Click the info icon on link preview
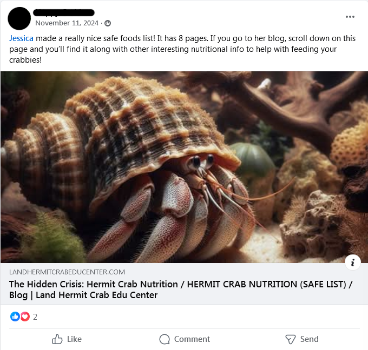The height and width of the screenshot is (350, 368). pyautogui.click(x=352, y=262)
